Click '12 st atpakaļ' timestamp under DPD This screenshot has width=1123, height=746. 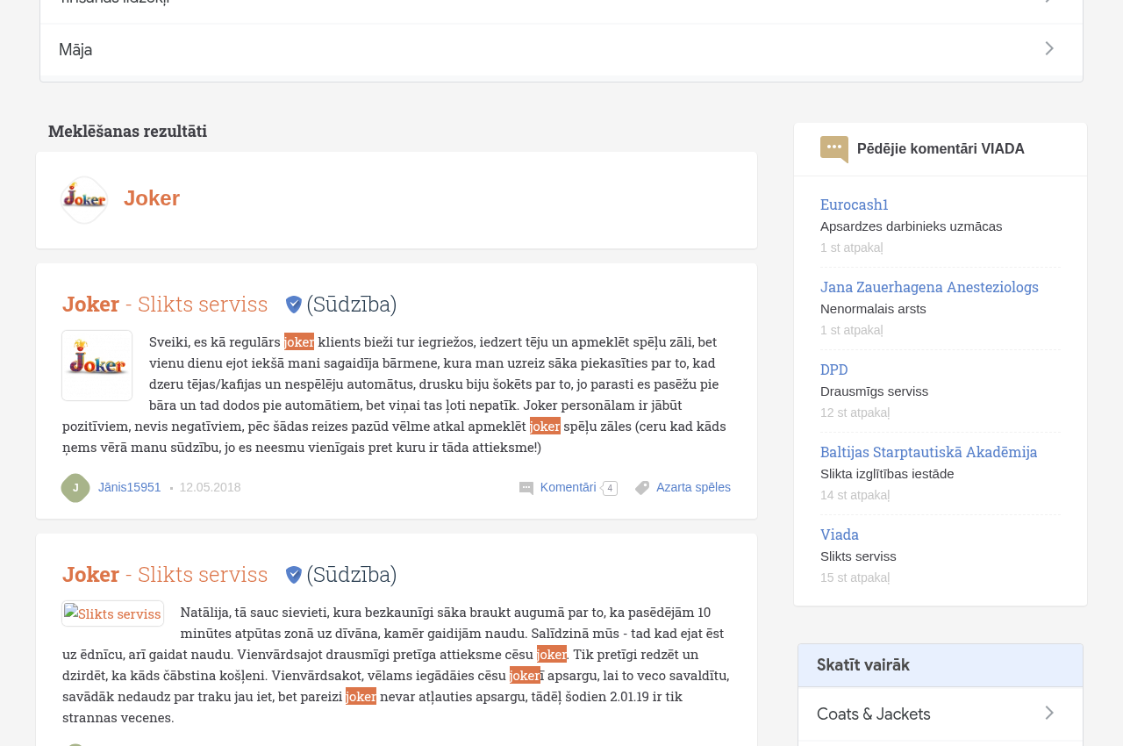point(855,412)
